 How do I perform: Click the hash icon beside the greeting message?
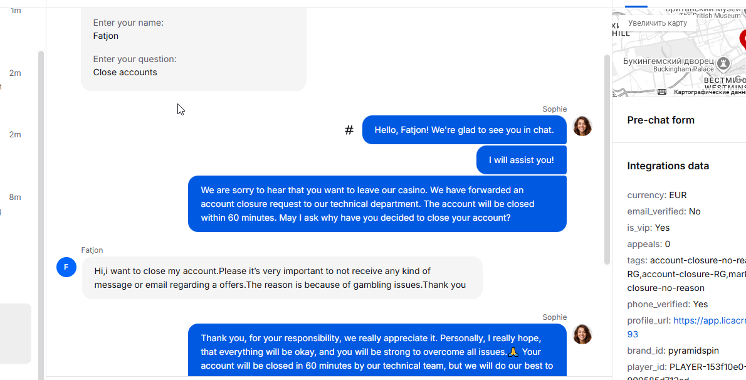pyautogui.click(x=349, y=130)
